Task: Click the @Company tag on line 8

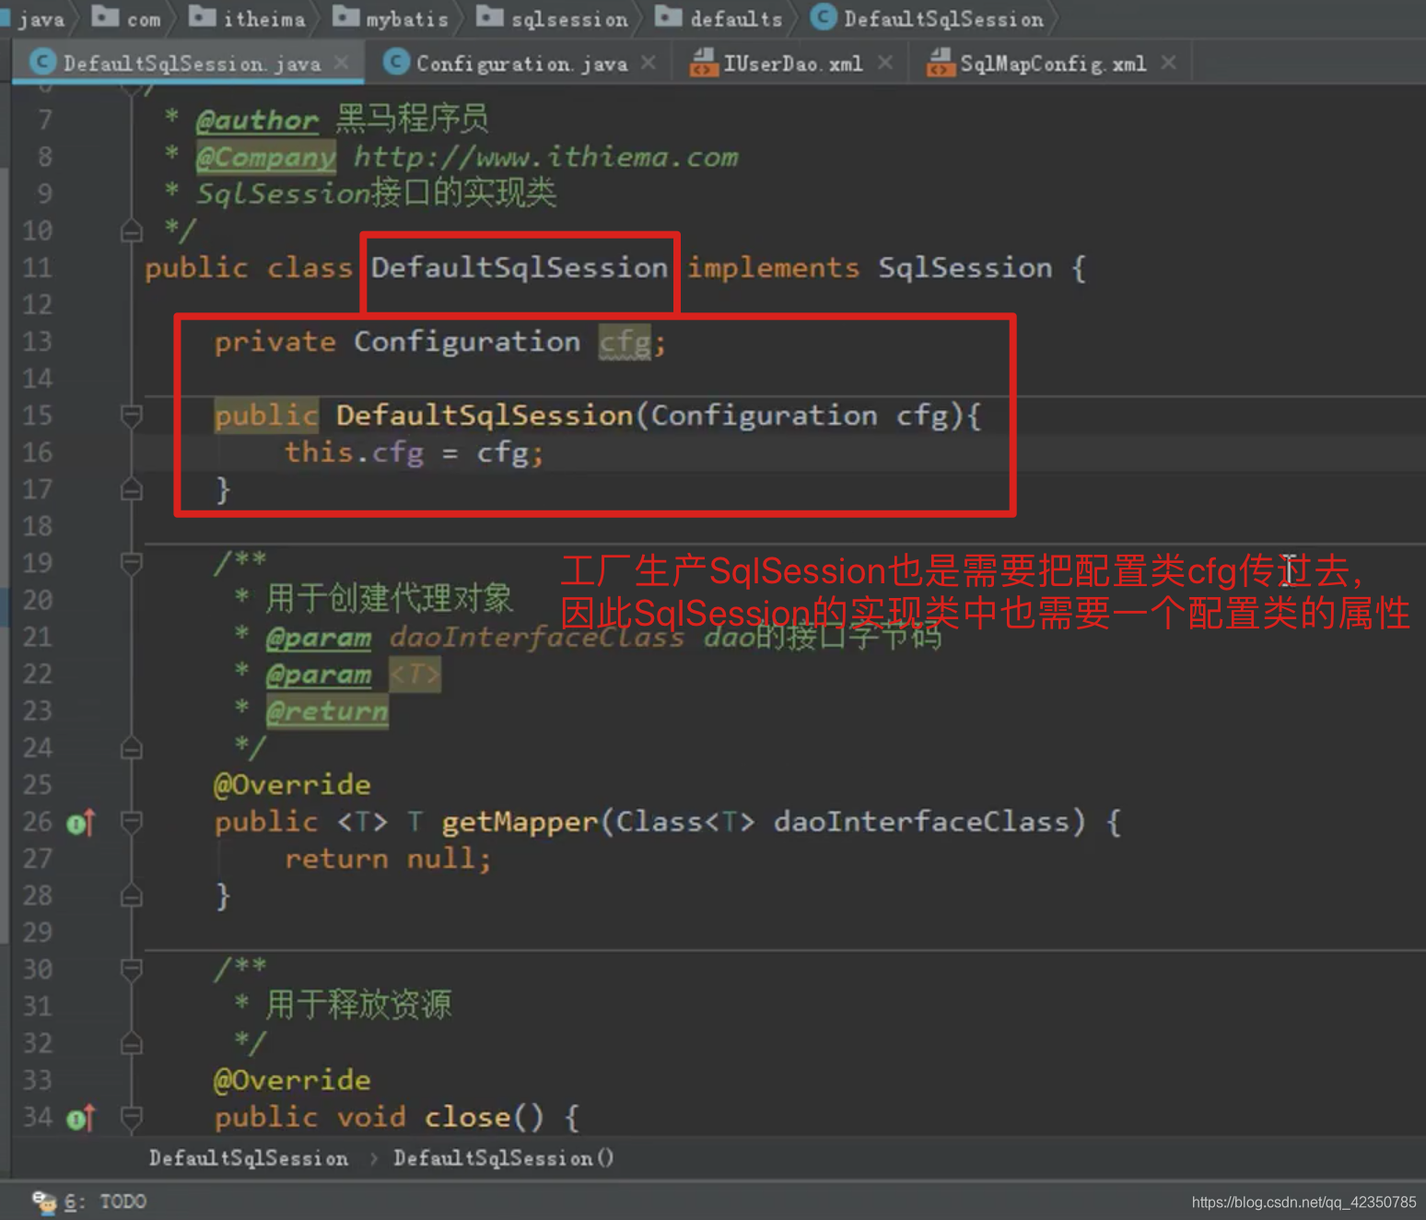Action: tap(266, 158)
